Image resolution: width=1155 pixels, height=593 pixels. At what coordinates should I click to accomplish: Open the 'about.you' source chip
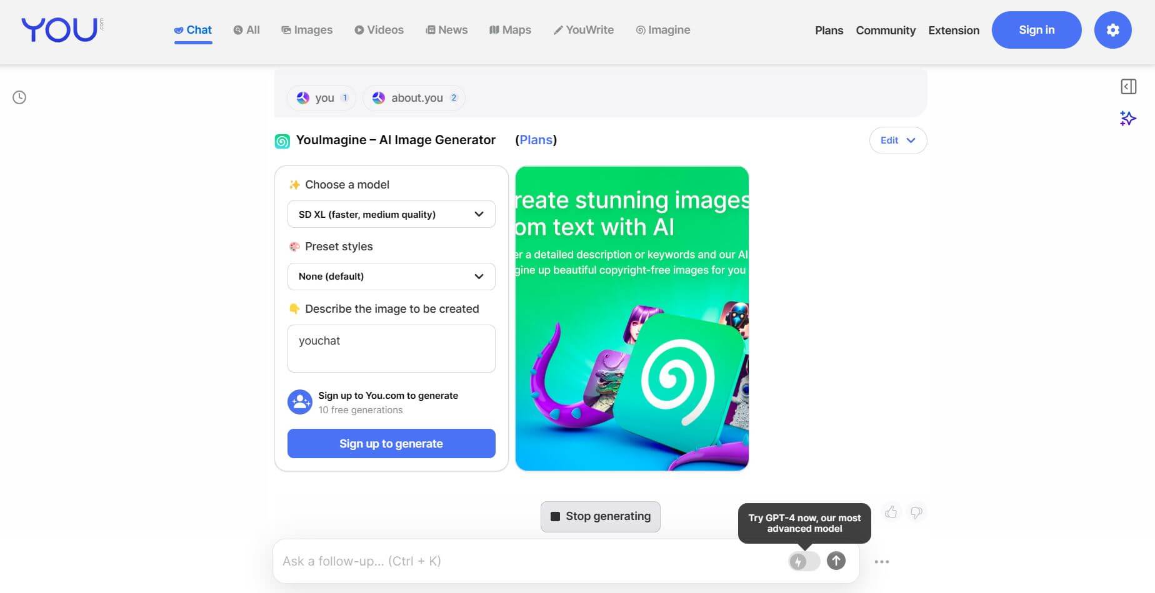click(414, 98)
